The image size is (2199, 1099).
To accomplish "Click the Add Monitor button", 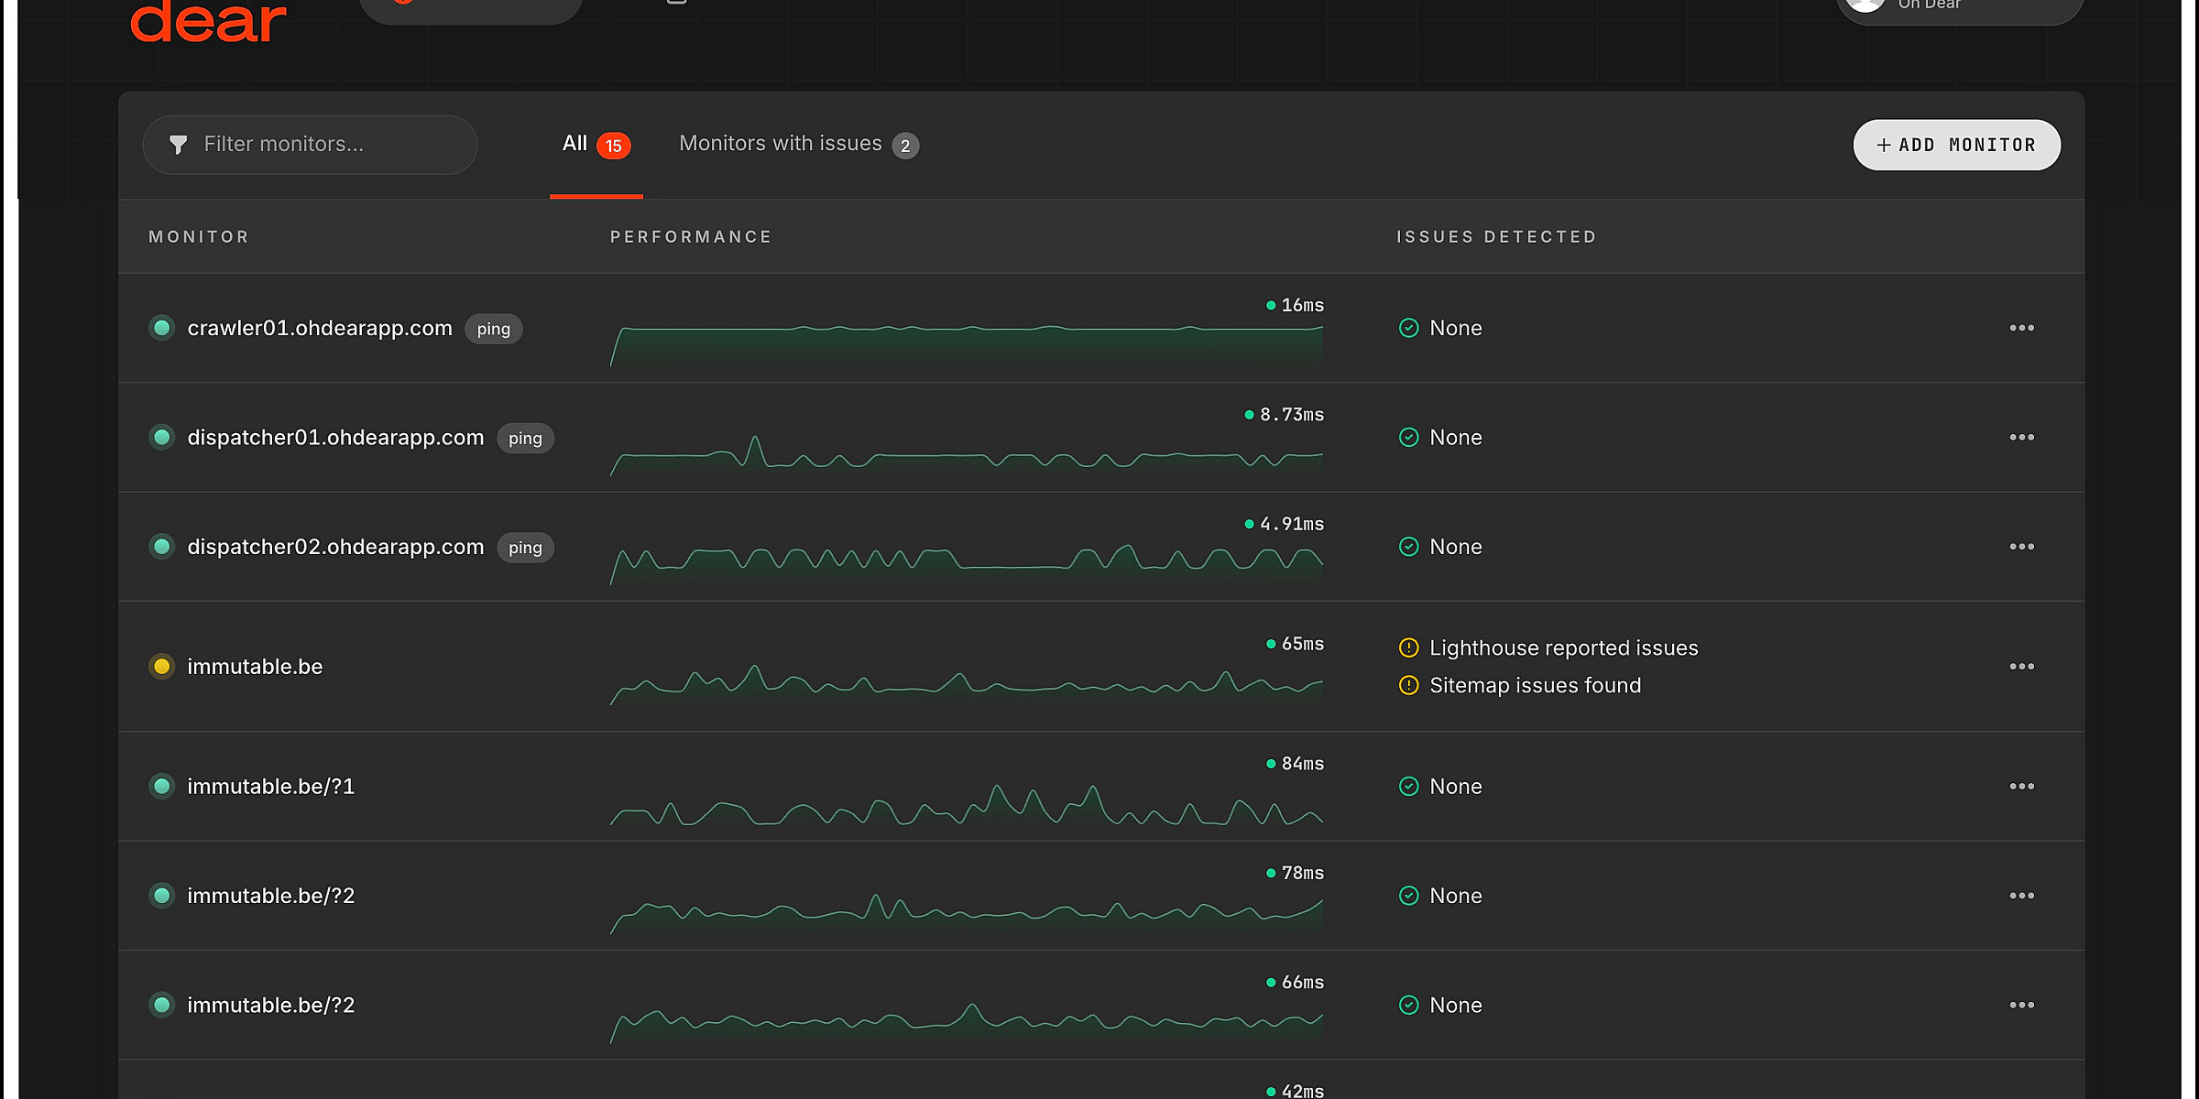I will pyautogui.click(x=1956, y=145).
